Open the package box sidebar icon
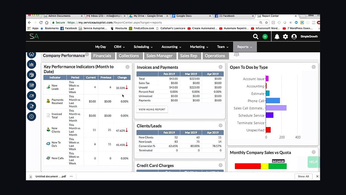This screenshot has height=195, width=346. [x=31, y=75]
